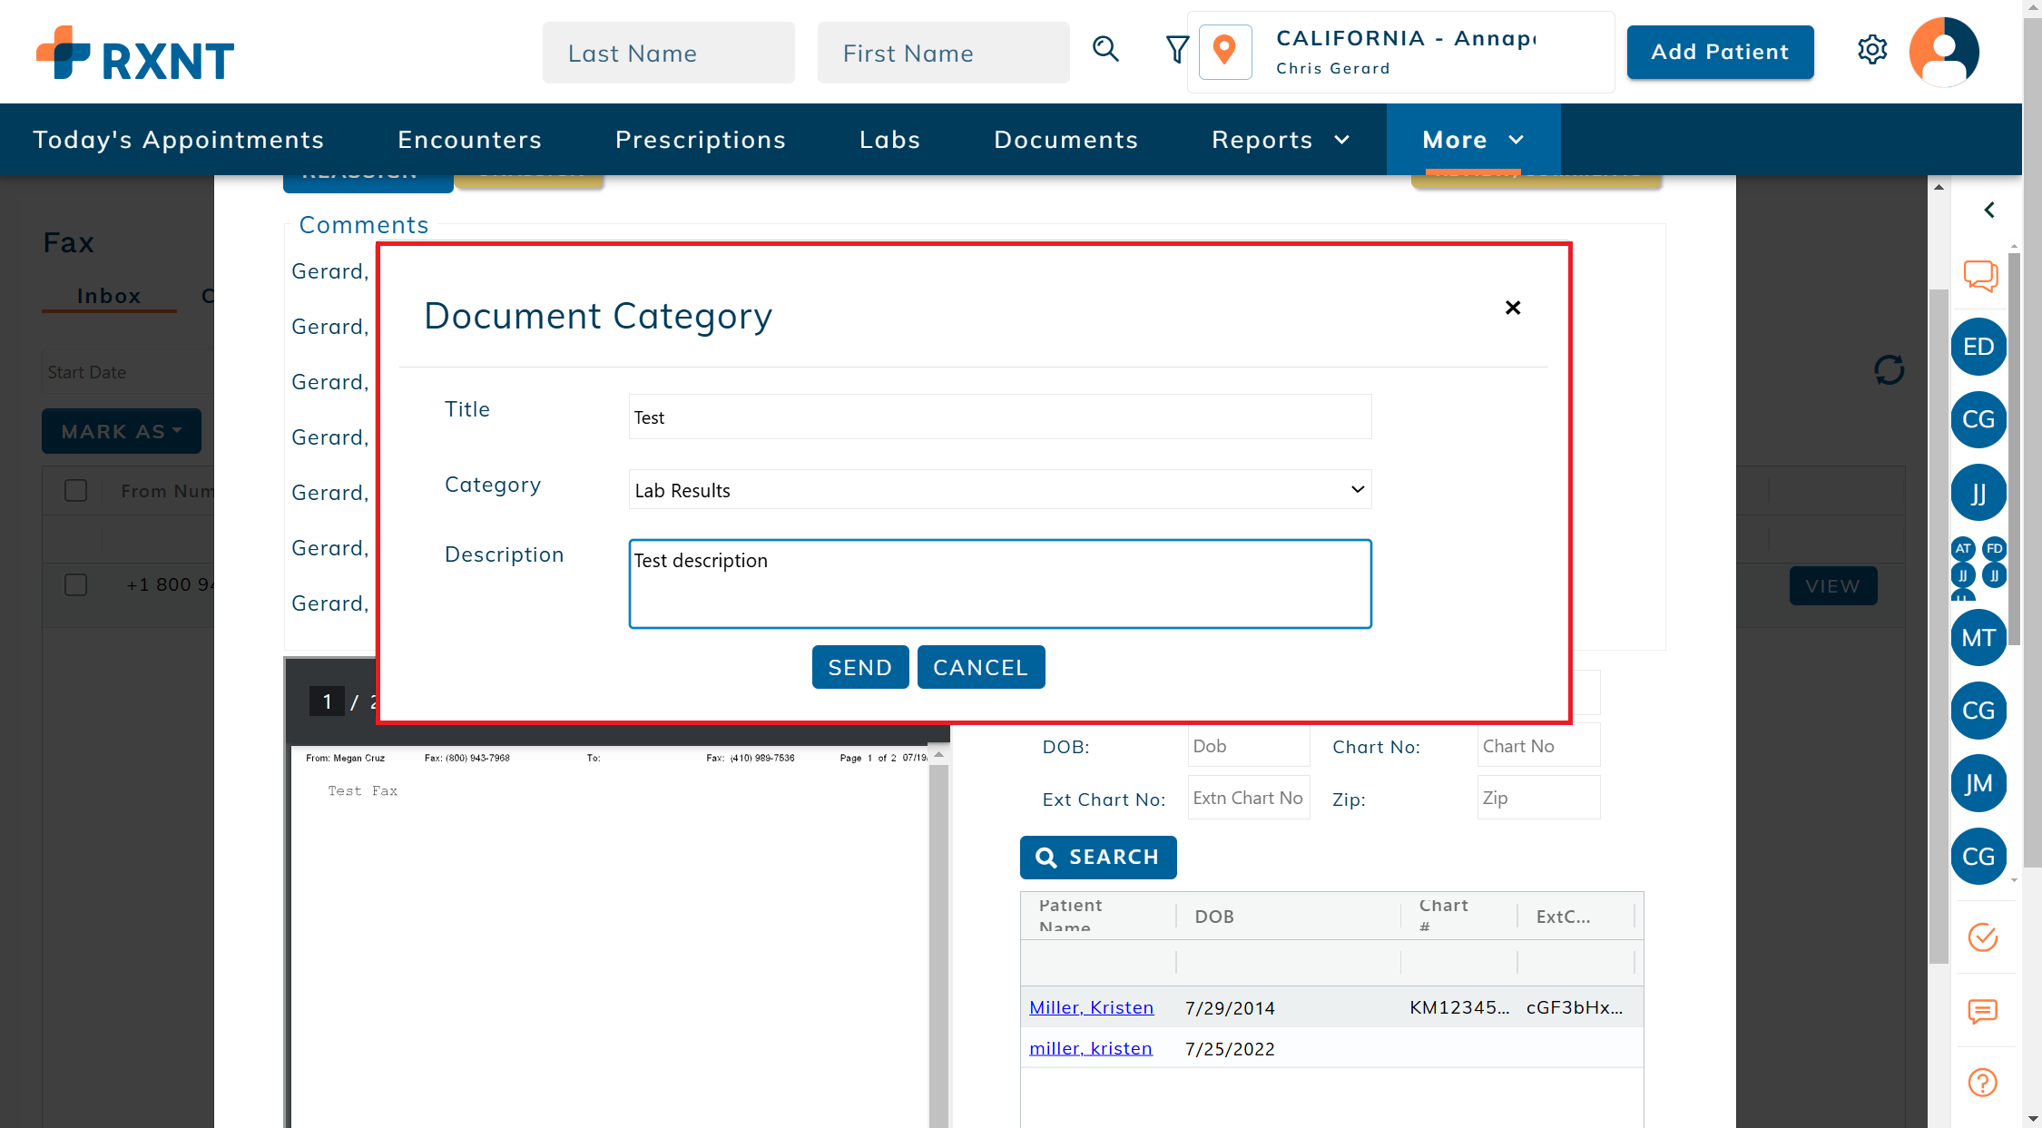Go to Today's Appointments
Viewport: 2042px width, 1128px height.
(x=178, y=140)
